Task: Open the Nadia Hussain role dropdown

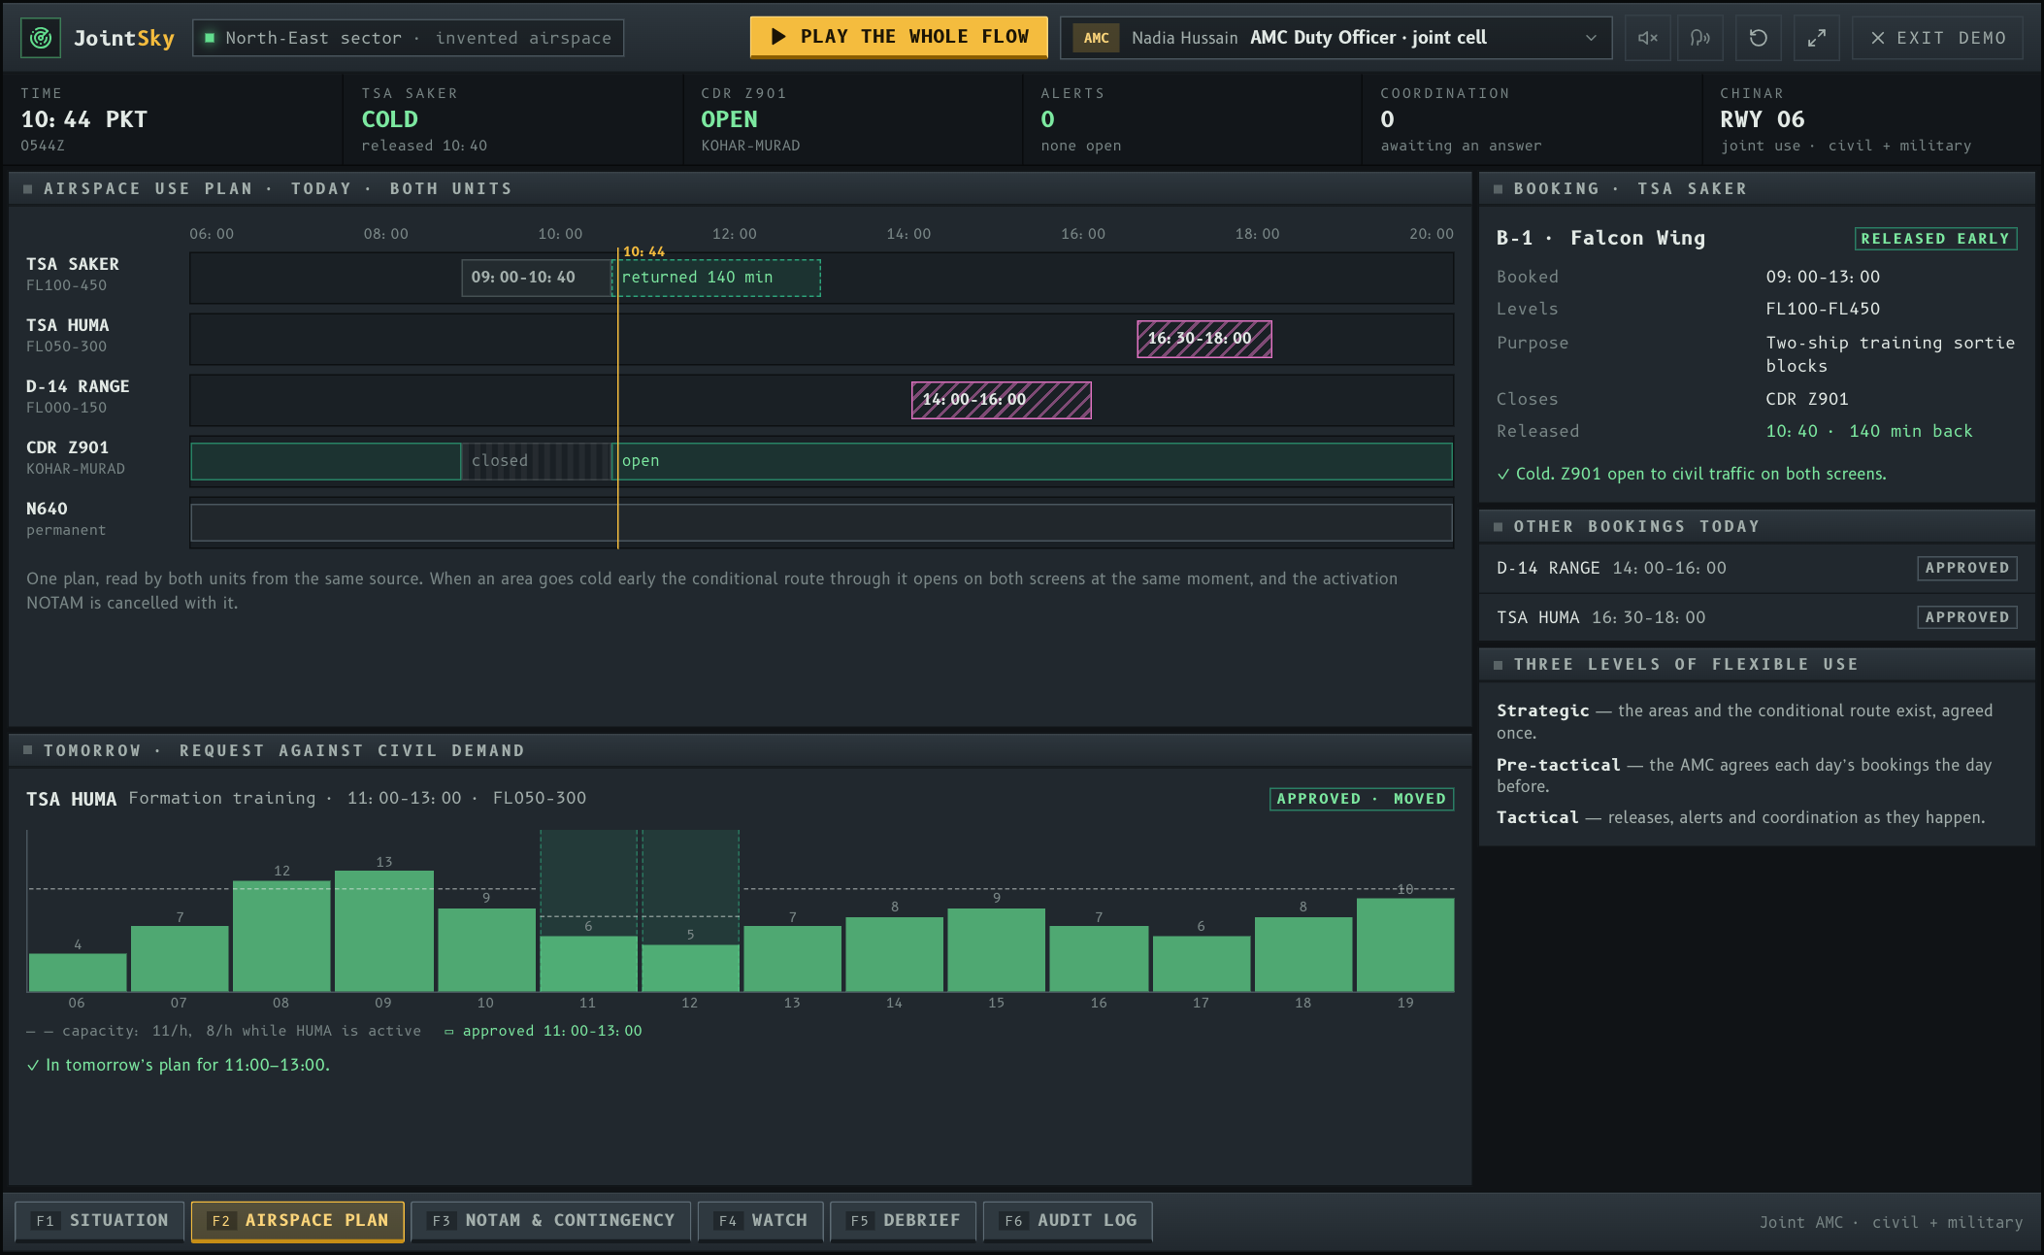Action: (1335, 38)
